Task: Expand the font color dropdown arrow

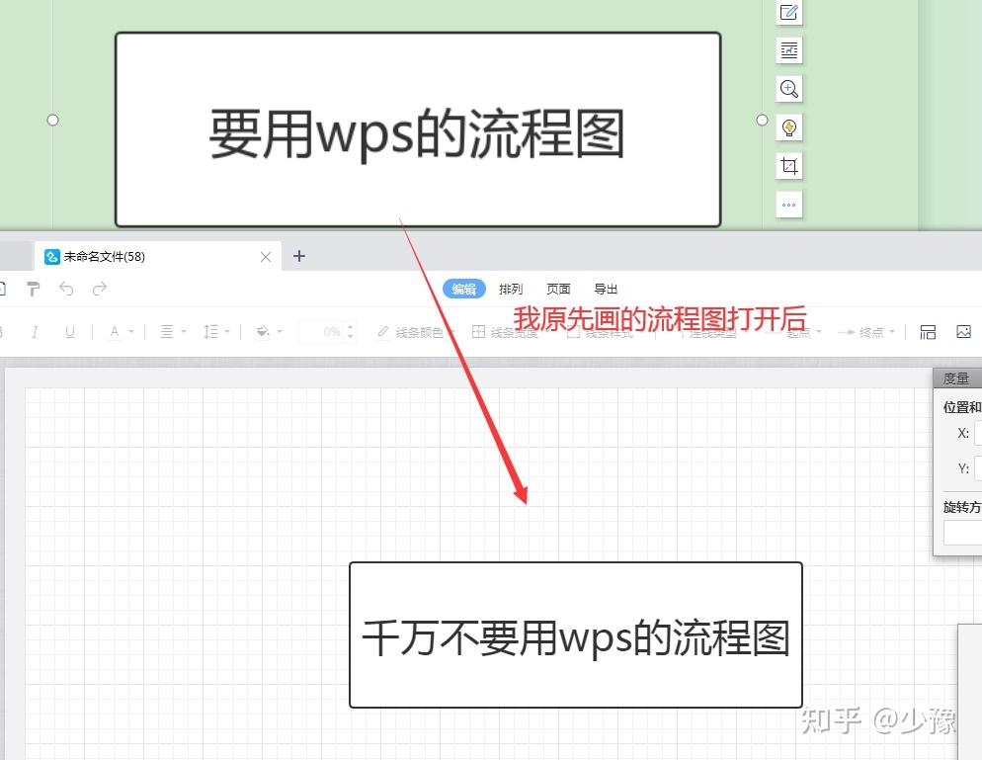Action: click(x=131, y=331)
